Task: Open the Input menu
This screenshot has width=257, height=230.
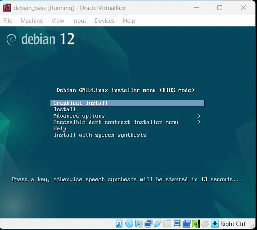Action: tap(79, 21)
